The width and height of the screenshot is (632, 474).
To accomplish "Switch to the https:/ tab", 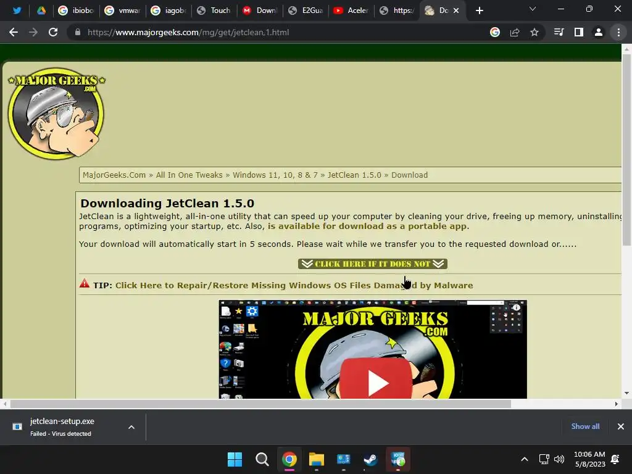I will pyautogui.click(x=398, y=10).
